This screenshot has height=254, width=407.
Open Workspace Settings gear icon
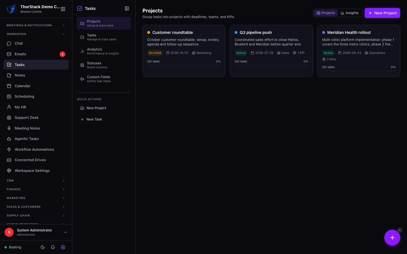pos(9,170)
